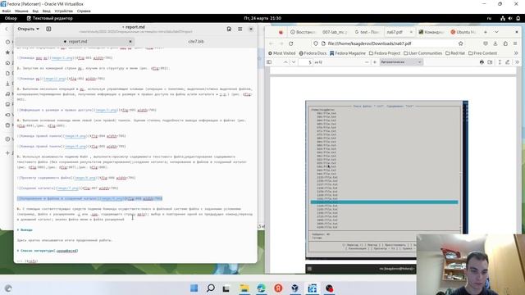The width and height of the screenshot is (525, 295).
Task: Reload the page in Firefox
Action: 291,43
